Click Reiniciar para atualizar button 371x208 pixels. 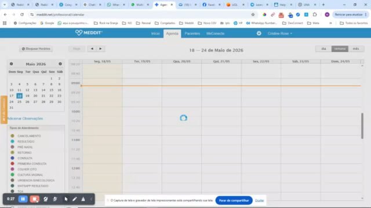point(351,14)
